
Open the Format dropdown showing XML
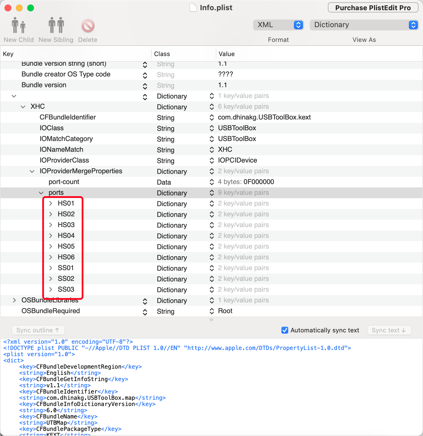pyautogui.click(x=278, y=25)
